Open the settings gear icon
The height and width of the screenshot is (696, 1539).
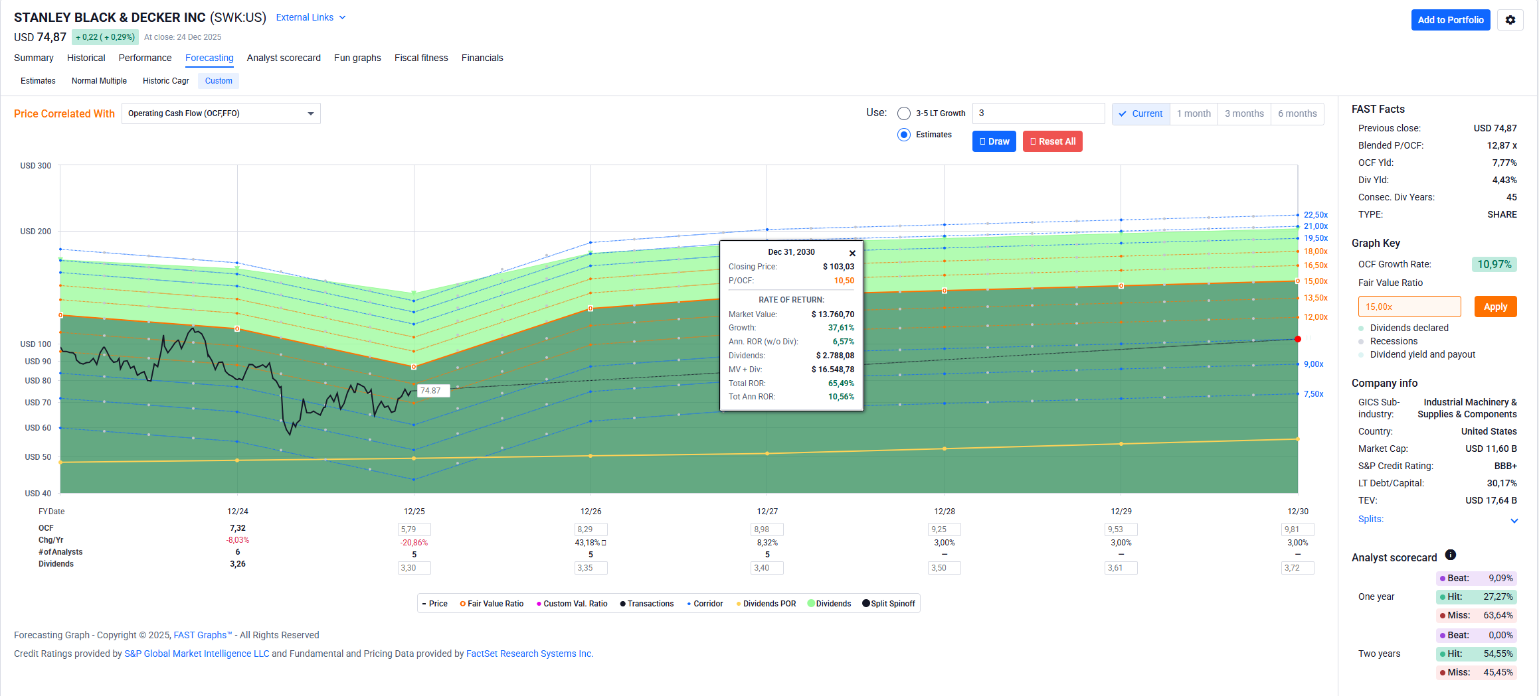coord(1510,20)
